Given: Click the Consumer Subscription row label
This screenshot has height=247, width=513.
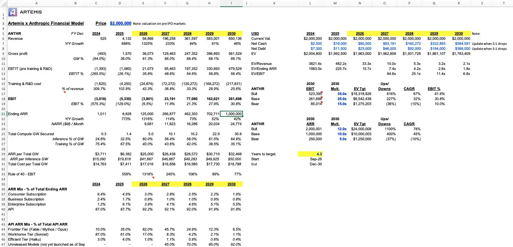Looking at the screenshot, I should 27,194.
